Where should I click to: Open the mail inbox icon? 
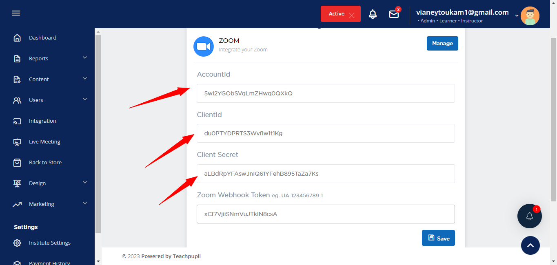[x=394, y=14]
